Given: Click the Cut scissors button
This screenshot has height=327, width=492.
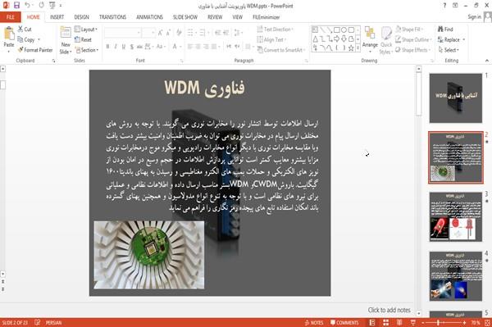Looking at the screenshot, I should [25, 30].
